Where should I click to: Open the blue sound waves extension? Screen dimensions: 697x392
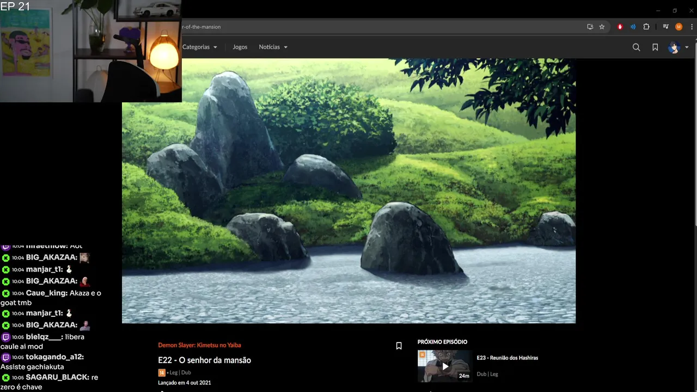633,27
